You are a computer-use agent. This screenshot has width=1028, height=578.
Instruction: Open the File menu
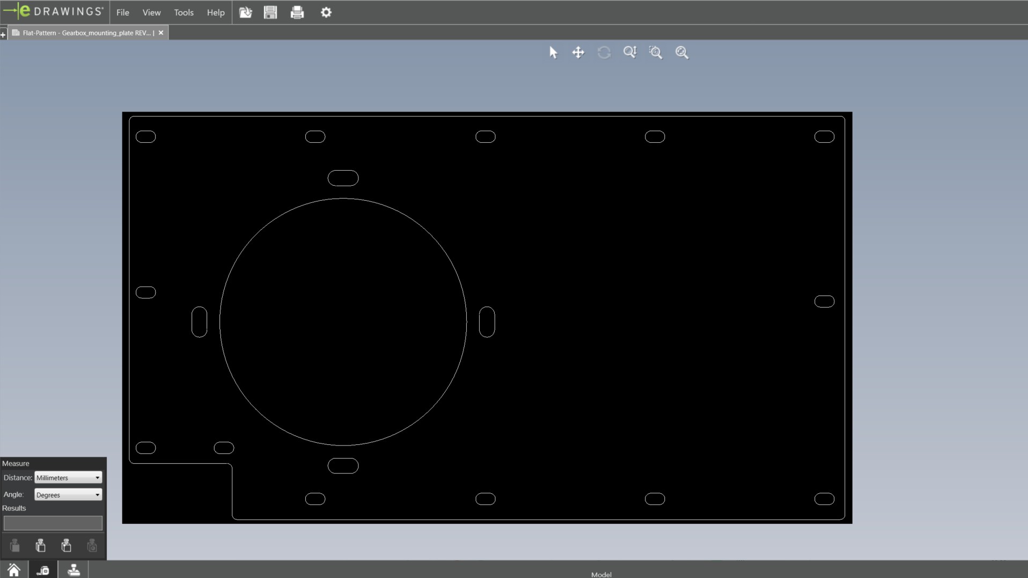[122, 12]
